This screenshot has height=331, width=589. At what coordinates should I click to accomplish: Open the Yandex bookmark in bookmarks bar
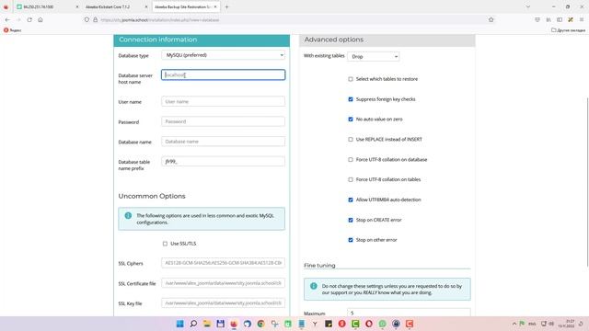pyautogui.click(x=12, y=30)
